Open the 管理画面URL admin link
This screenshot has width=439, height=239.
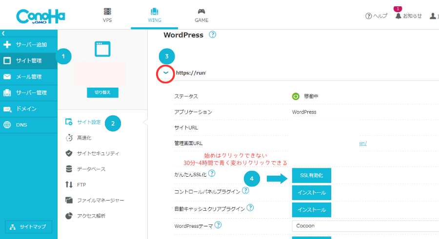coord(363,144)
